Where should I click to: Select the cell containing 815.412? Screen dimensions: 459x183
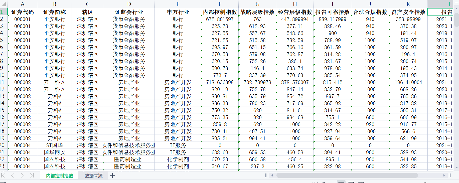coord(333,82)
